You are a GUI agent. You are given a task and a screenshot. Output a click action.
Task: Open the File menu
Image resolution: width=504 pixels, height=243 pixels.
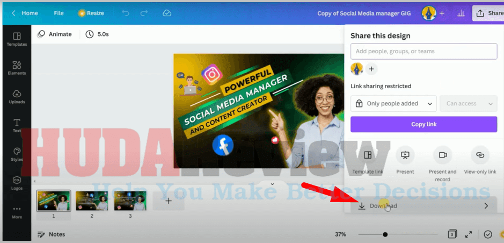tap(59, 13)
